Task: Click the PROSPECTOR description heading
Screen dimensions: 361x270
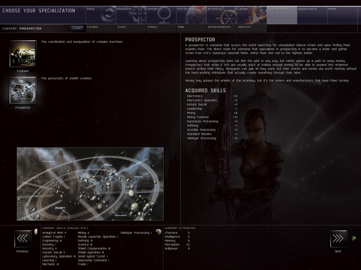Action: point(200,40)
